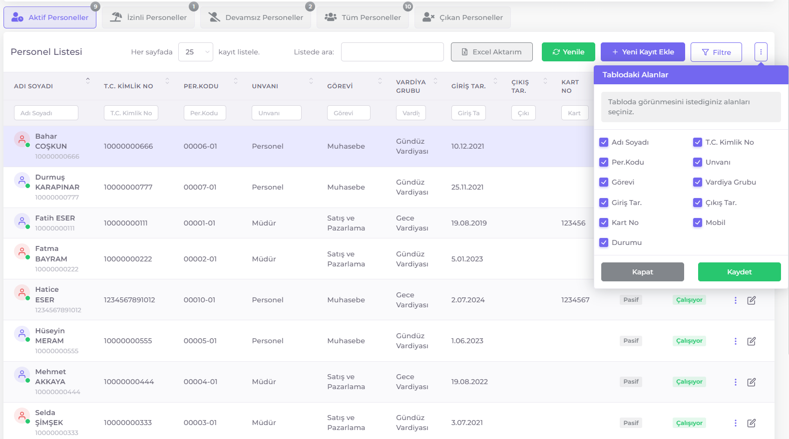Image resolution: width=789 pixels, height=439 pixels.
Task: Click Yeni Kayıt Ekle button
Action: (x=643, y=52)
